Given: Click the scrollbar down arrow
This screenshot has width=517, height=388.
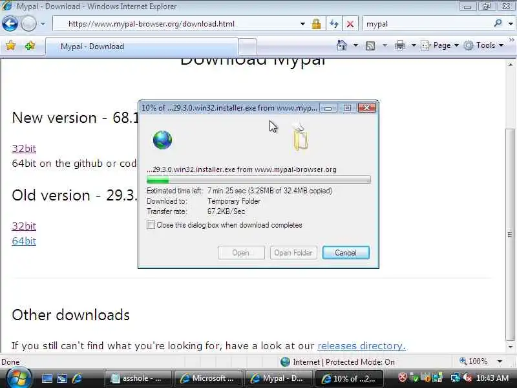Looking at the screenshot, I should [511, 347].
